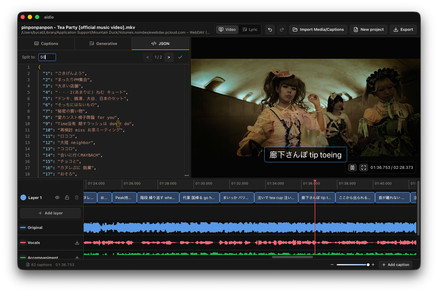Click the Layer 1 blue color swatch
The height and width of the screenshot is (293, 438).
click(23, 197)
